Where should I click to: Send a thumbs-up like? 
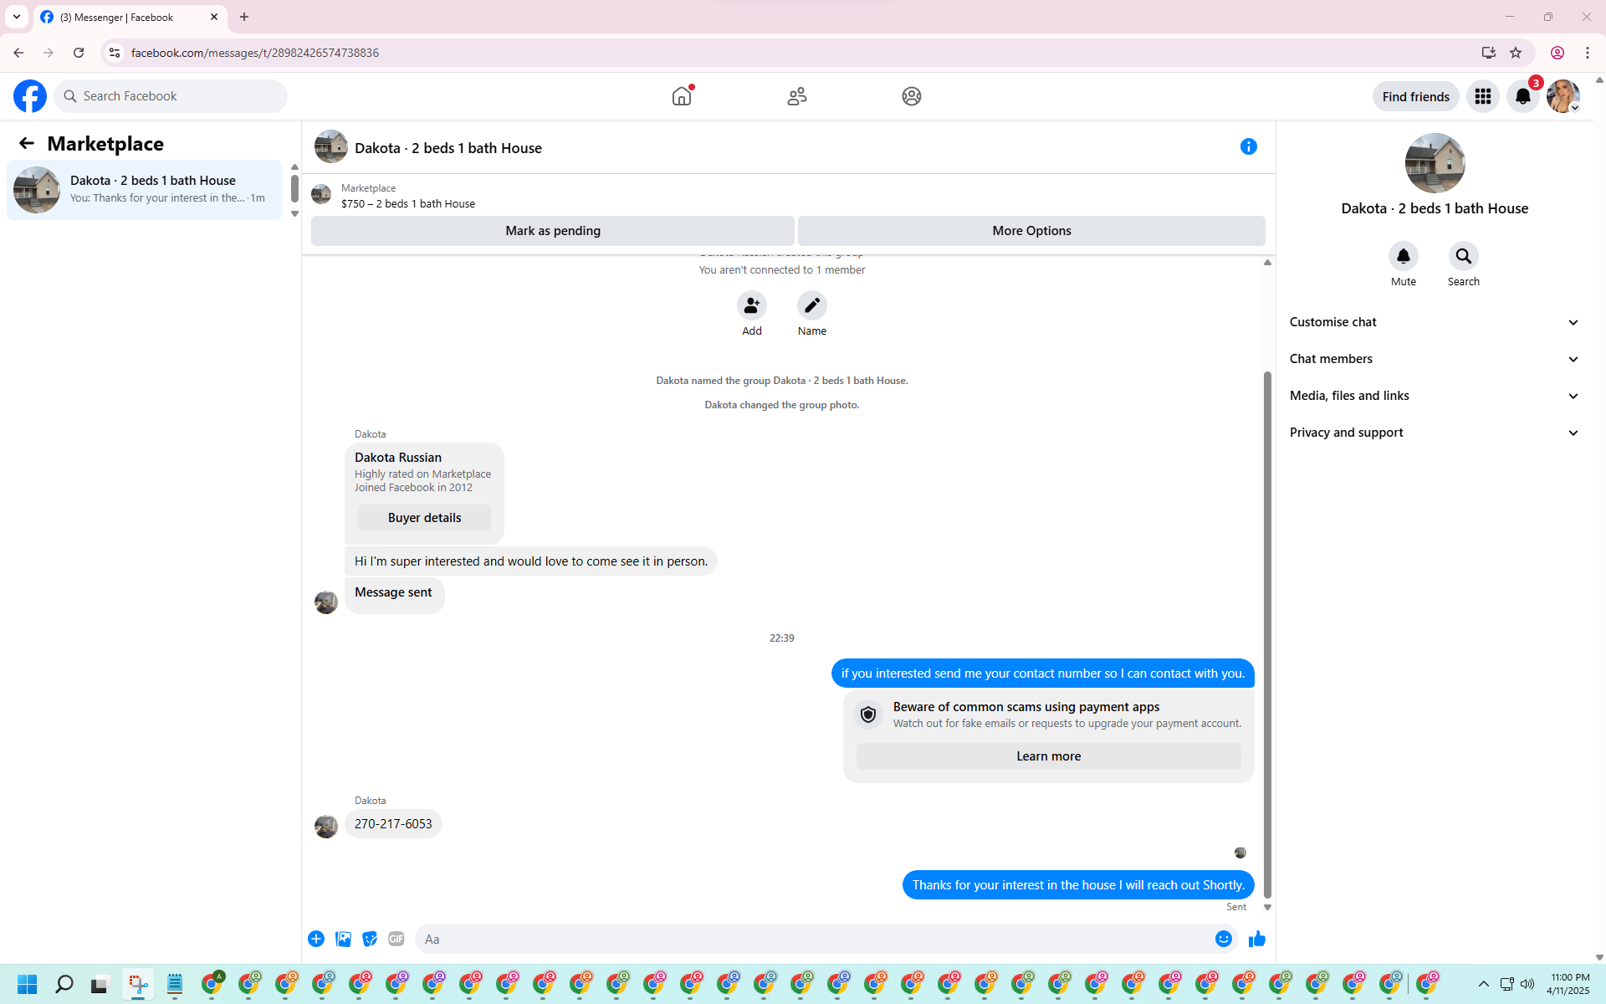[x=1257, y=939]
